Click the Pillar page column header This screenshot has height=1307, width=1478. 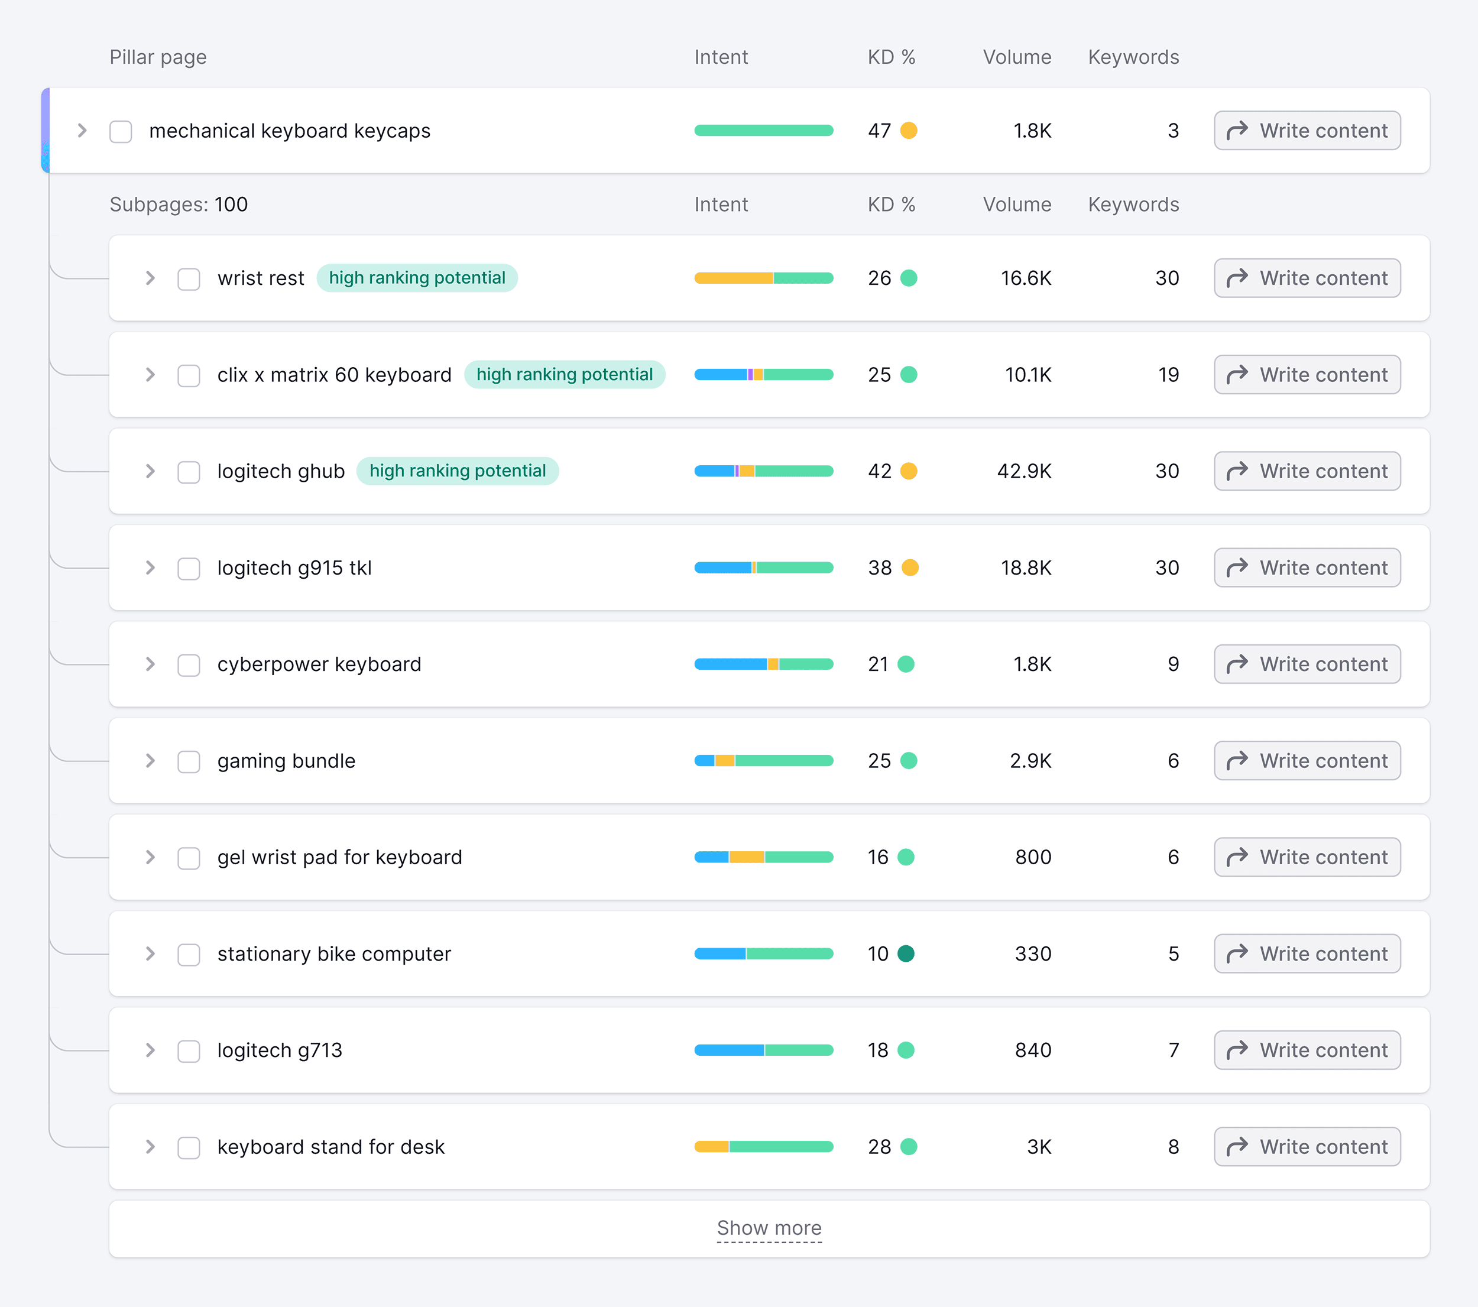(158, 58)
